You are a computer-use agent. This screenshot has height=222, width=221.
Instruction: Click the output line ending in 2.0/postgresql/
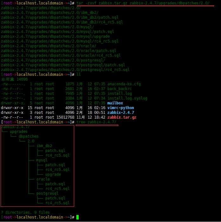(x=53, y=60)
